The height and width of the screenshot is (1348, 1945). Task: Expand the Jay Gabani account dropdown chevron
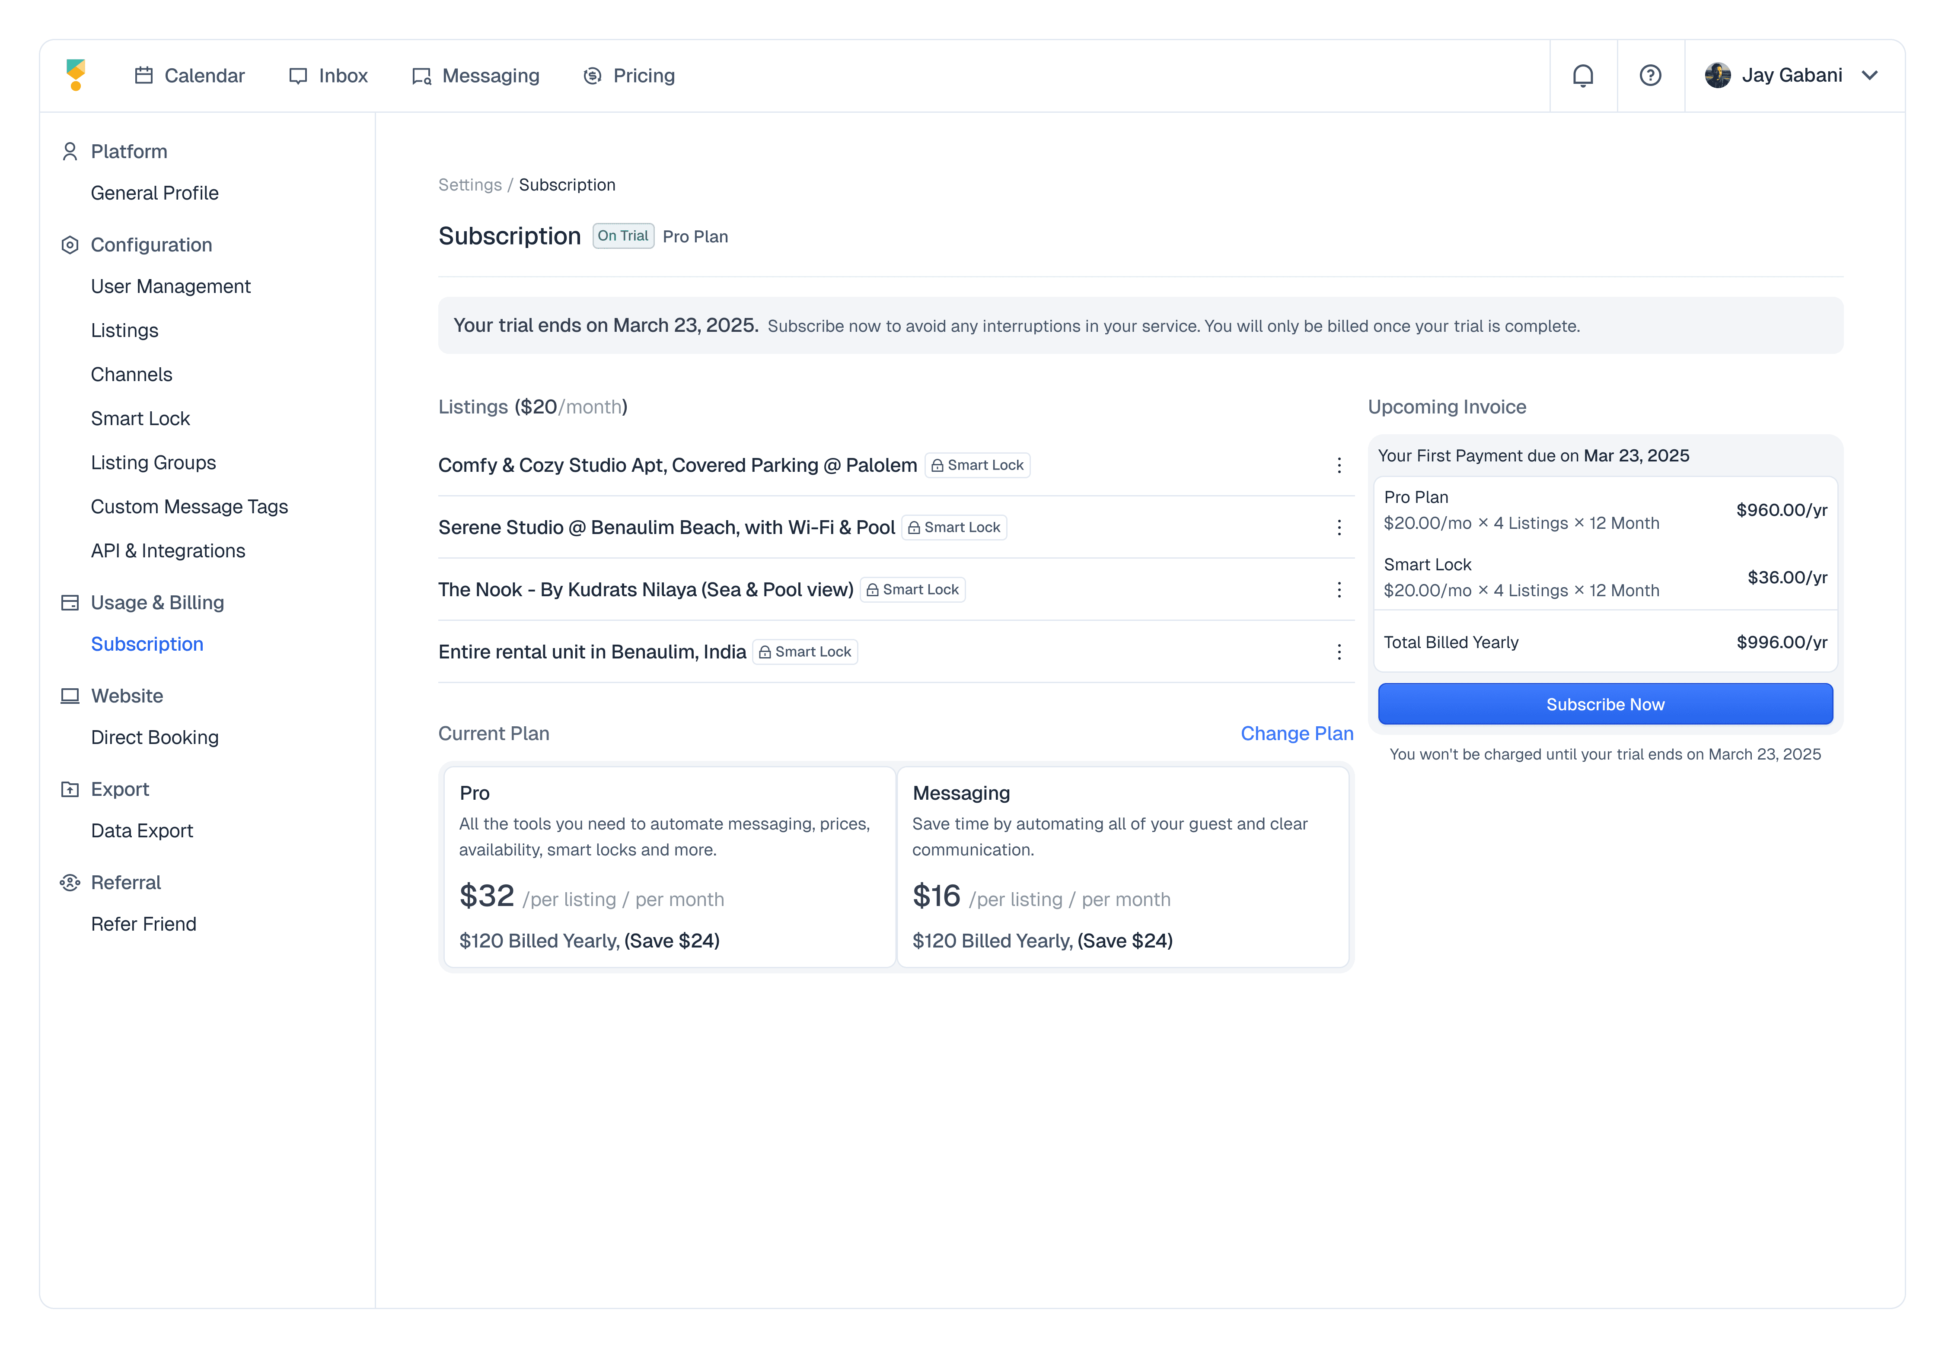click(x=1870, y=75)
